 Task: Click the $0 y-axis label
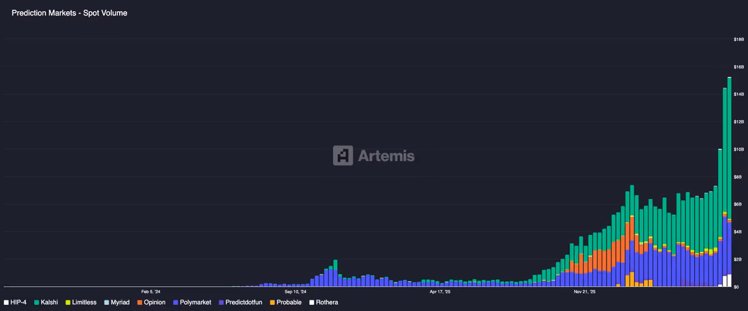point(737,287)
